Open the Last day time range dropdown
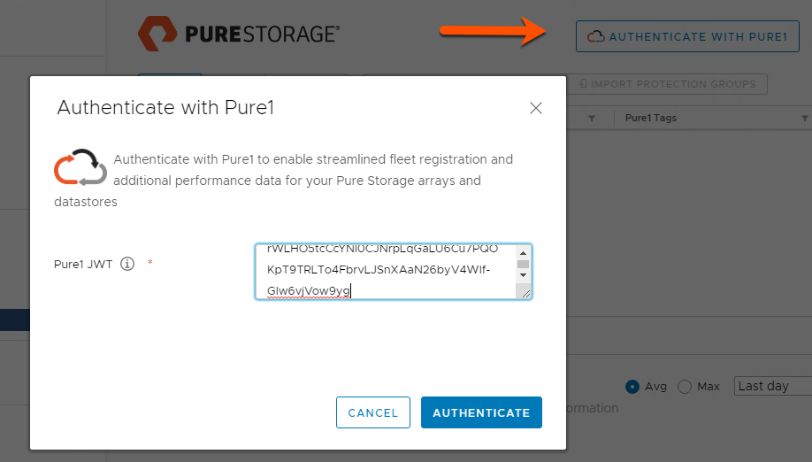The width and height of the screenshot is (812, 462). tap(773, 386)
